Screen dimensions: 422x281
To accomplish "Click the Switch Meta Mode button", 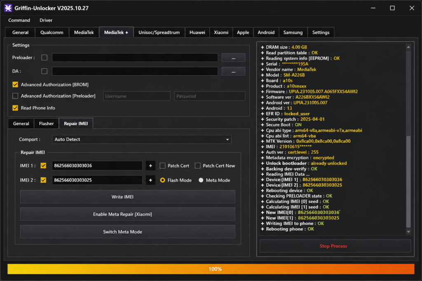I will tap(128, 232).
